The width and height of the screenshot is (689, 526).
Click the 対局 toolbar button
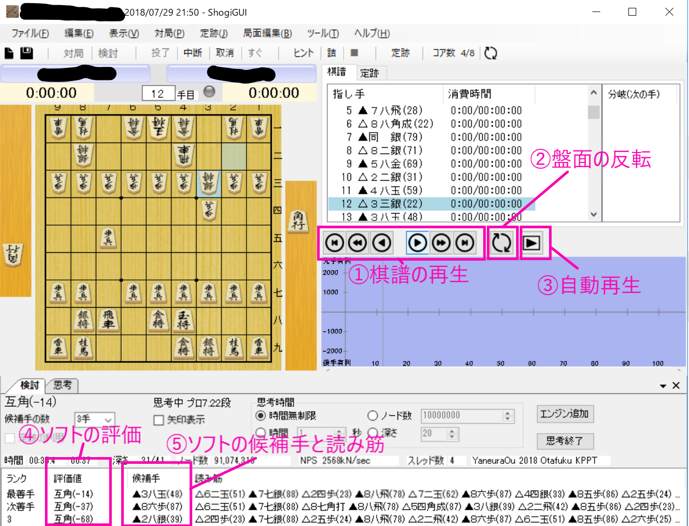[x=74, y=53]
